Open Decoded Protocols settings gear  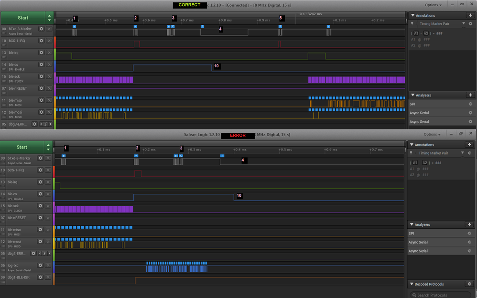click(469, 284)
